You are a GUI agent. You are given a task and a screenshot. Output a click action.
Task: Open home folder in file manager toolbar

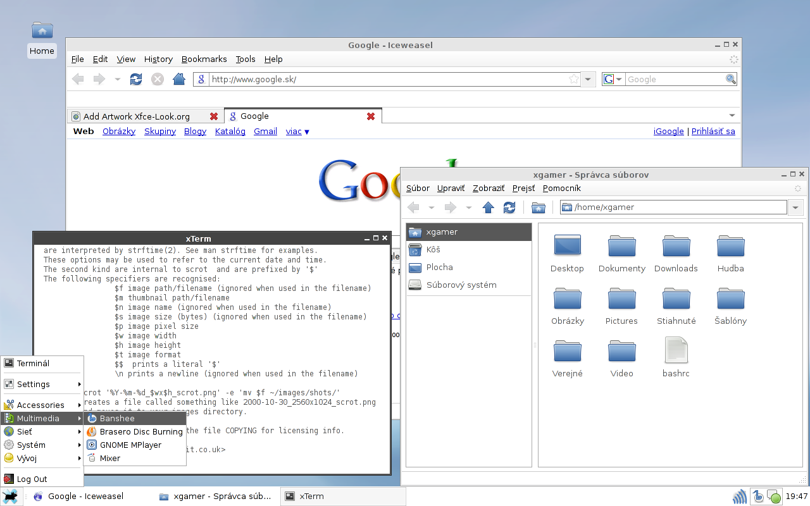click(538, 207)
